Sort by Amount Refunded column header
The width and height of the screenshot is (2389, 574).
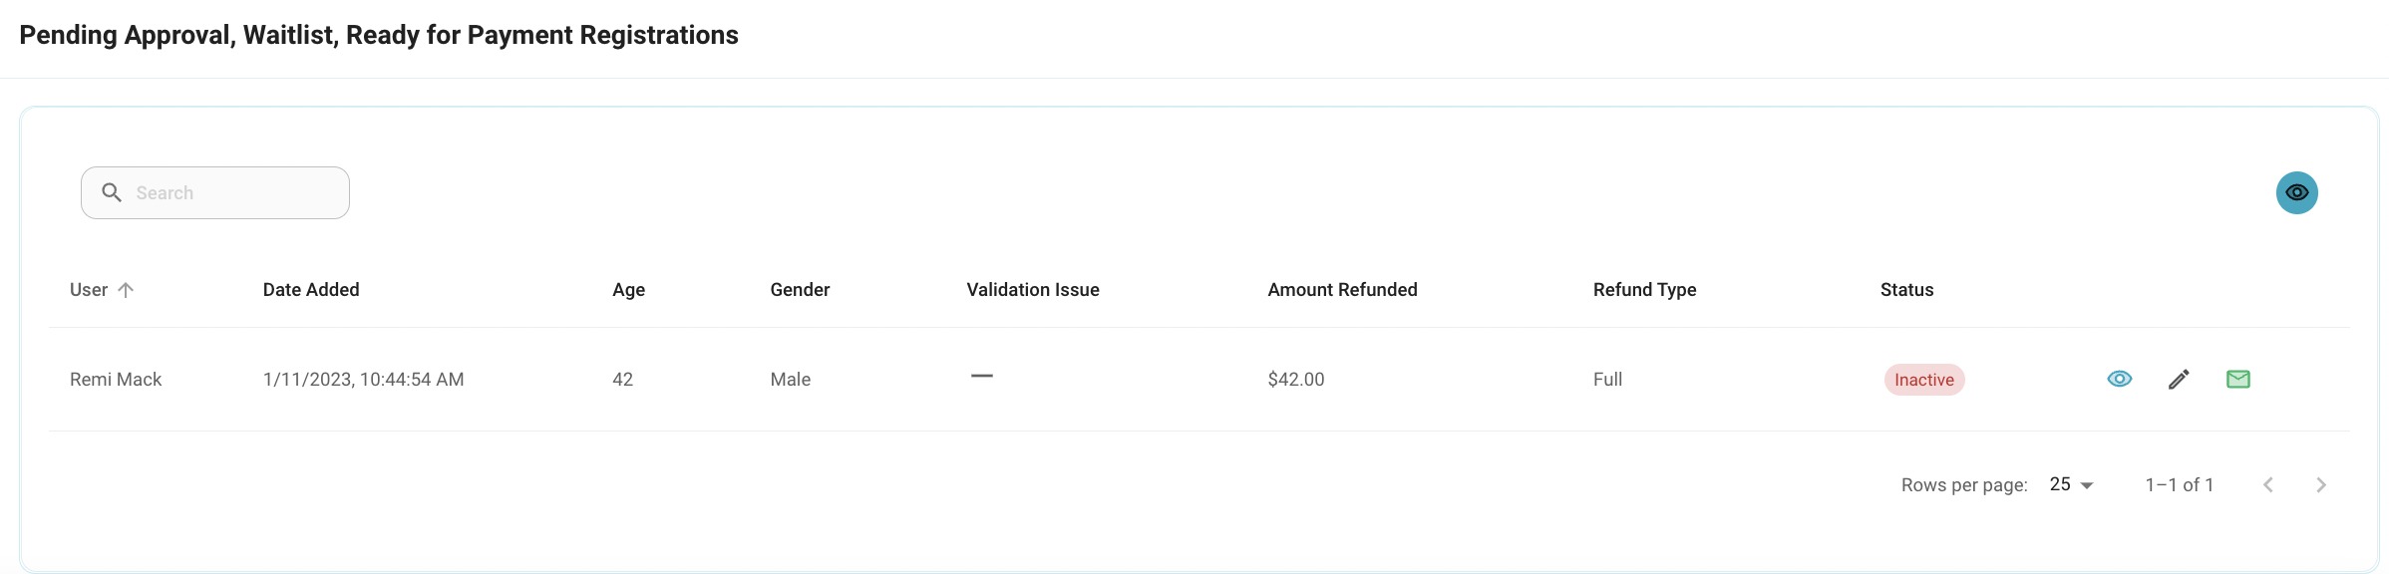coord(1342,290)
